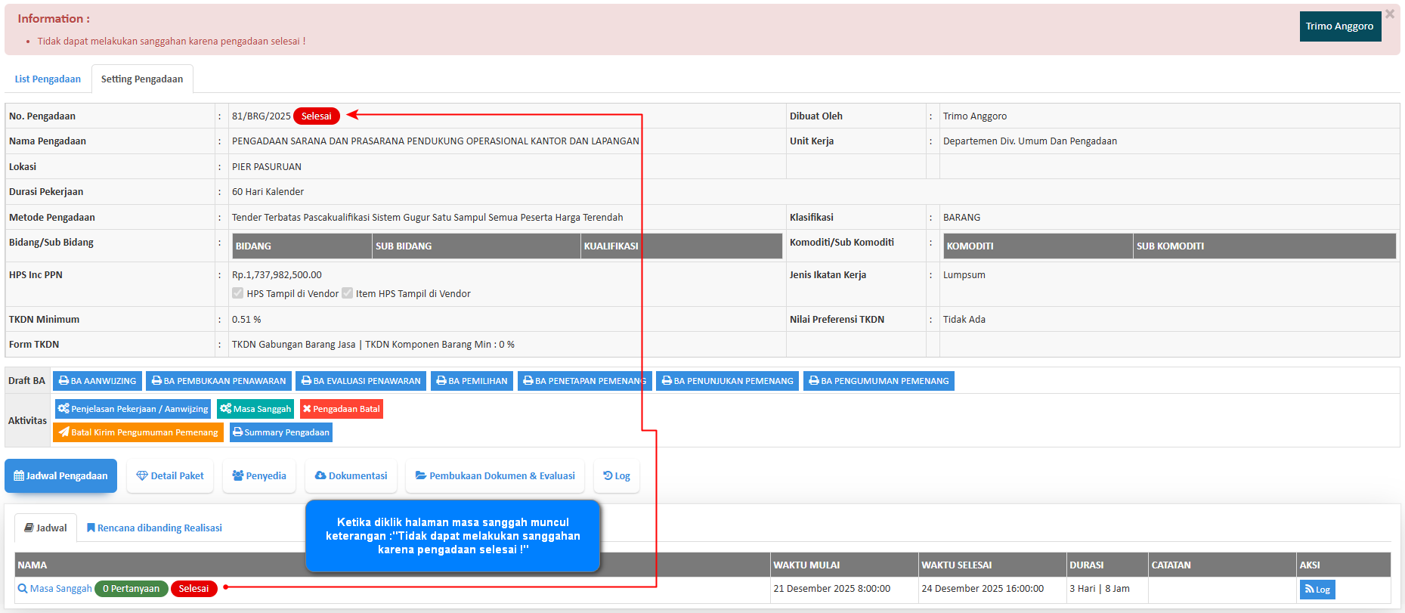Viewport: 1405px width, 613px height.
Task: Toggle HPS Tampil di Vendor checkbox
Action: [x=238, y=293]
